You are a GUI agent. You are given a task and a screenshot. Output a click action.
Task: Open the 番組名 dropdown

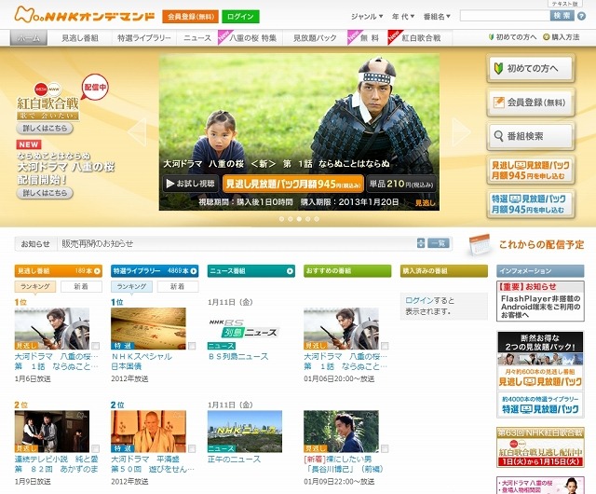437,17
